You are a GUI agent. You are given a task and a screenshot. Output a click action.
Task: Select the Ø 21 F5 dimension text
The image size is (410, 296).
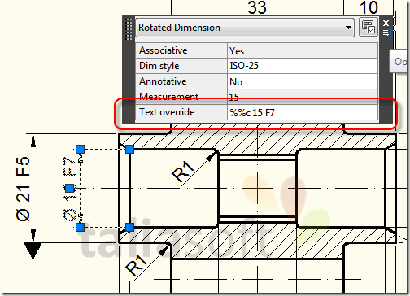(x=23, y=189)
